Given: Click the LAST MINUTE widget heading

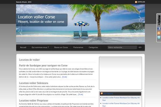Looking at the screenshot, I should [x=108, y=94].
